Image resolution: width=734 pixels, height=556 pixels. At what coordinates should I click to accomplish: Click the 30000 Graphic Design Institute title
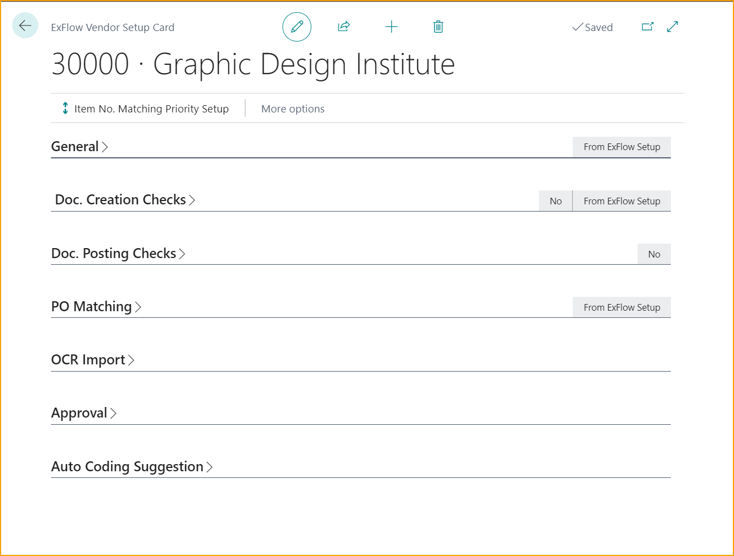253,64
